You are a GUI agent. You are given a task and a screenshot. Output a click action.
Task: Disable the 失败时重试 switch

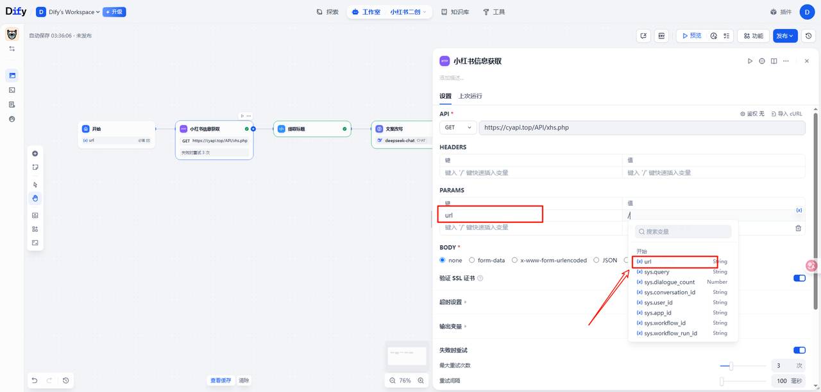pyautogui.click(x=799, y=350)
